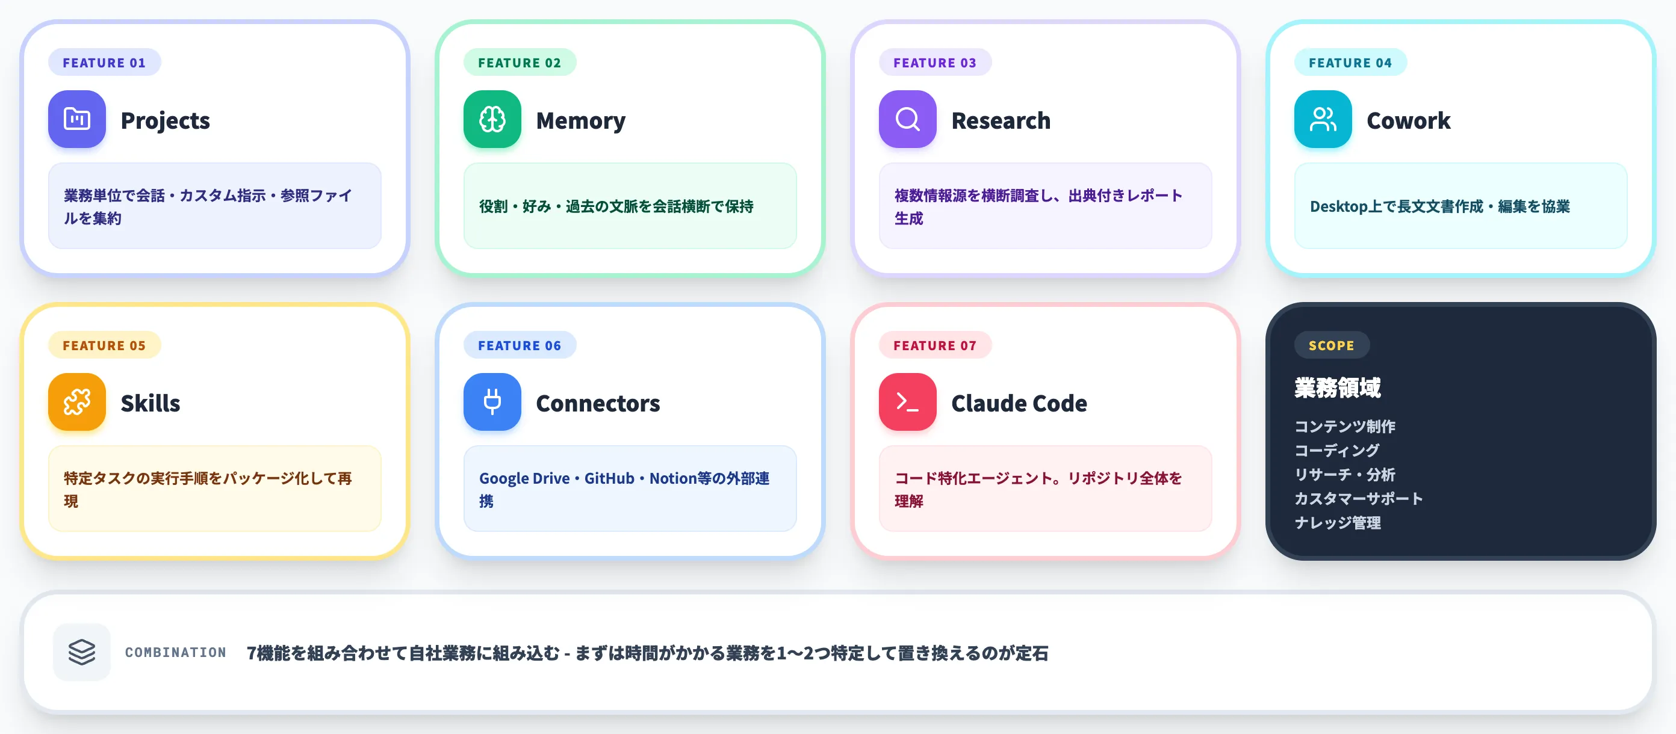Click ナレッジ管理 in the scope list

coord(1337,522)
